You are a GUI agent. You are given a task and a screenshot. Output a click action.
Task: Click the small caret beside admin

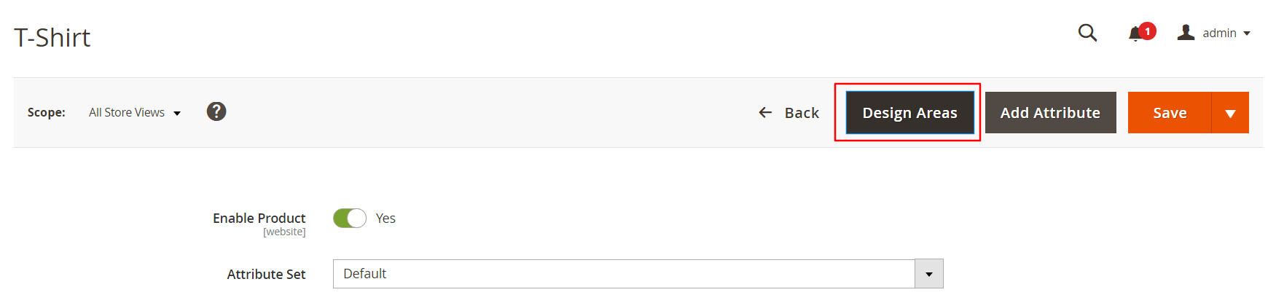click(1247, 34)
